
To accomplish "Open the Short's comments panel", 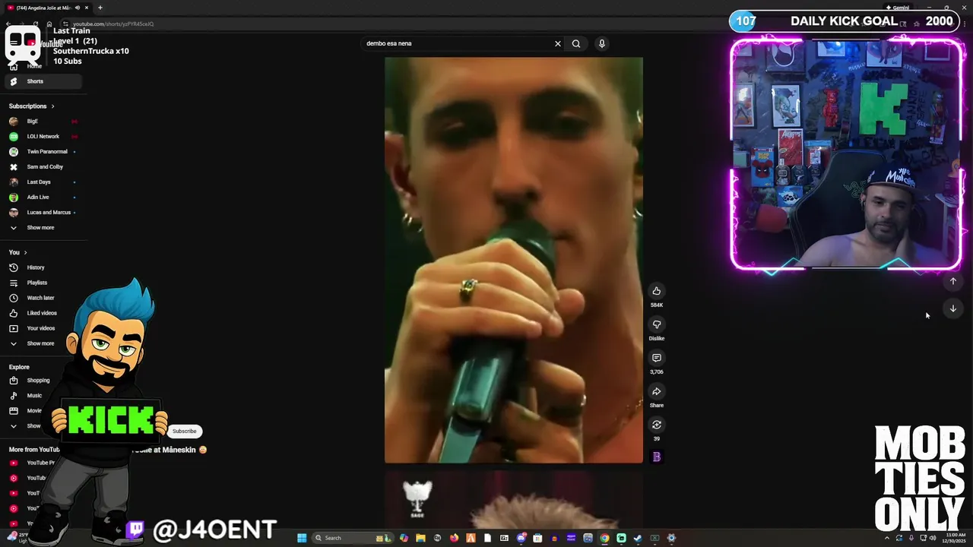I will (x=657, y=358).
